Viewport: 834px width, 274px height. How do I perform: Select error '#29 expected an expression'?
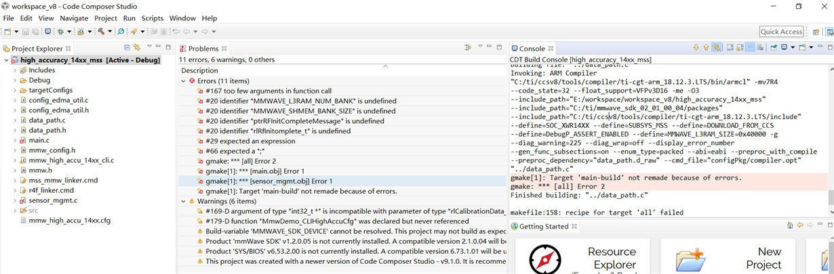coord(251,141)
